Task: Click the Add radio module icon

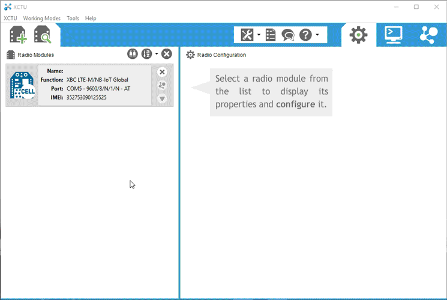Action: click(18, 35)
